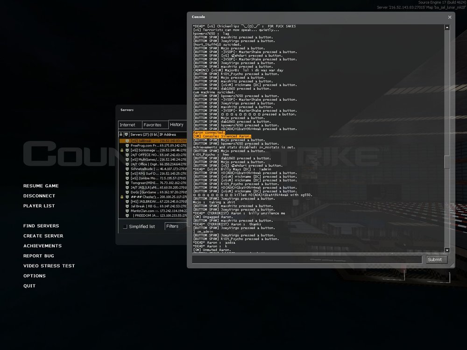
Task: Click the lock icon beside [xG] Scrimmage
Action: point(122,150)
